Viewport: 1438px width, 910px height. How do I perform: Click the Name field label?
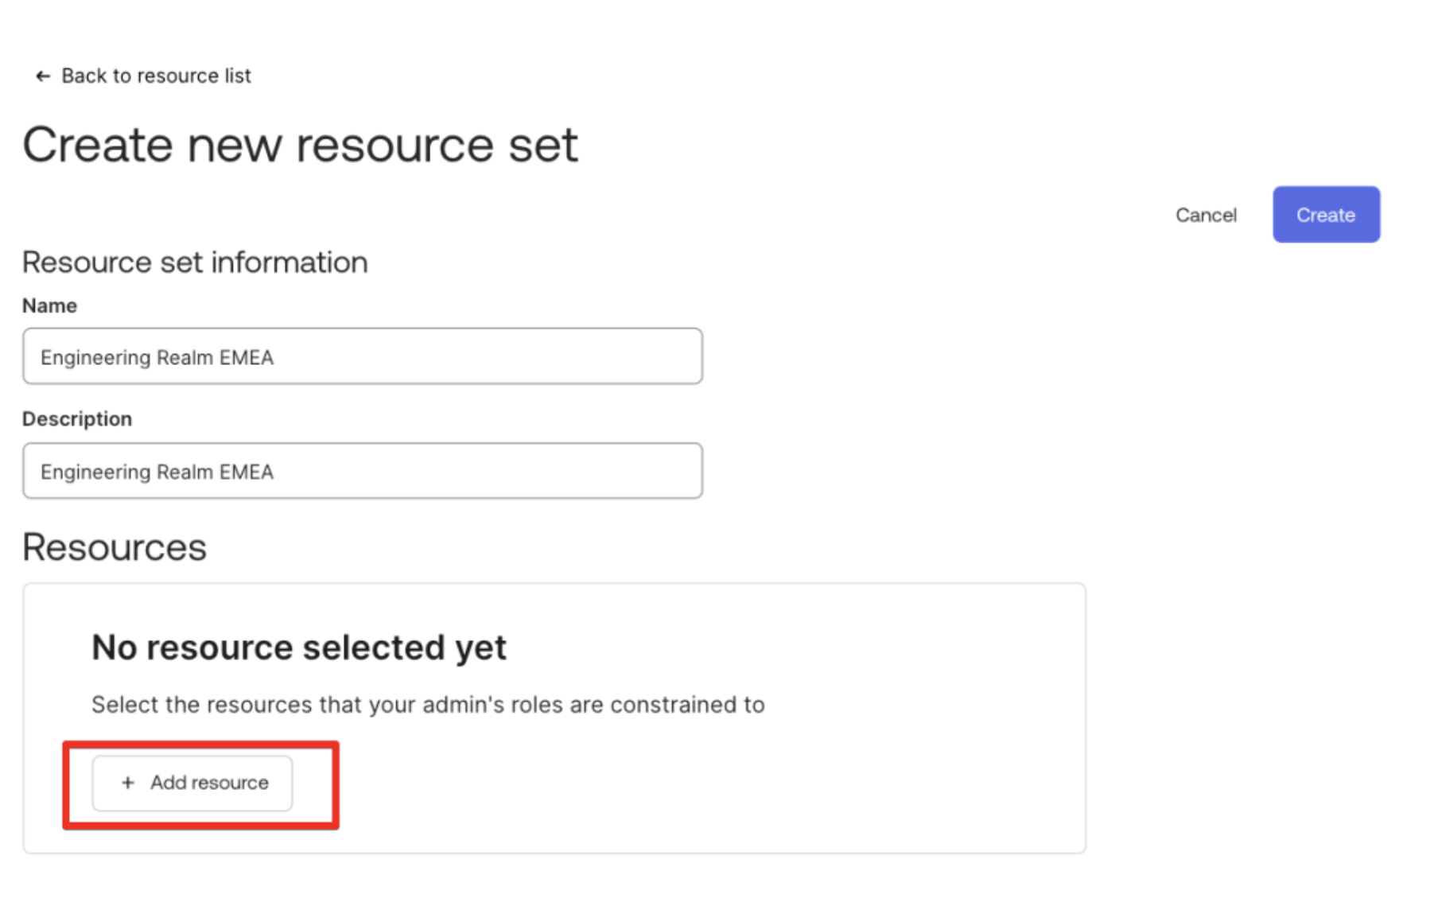coord(49,305)
